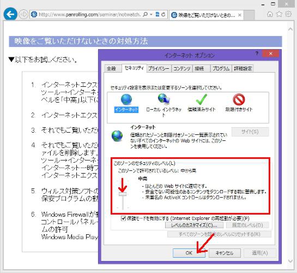Open favorites star icon
This screenshot has height=273, width=297.
point(279,14)
